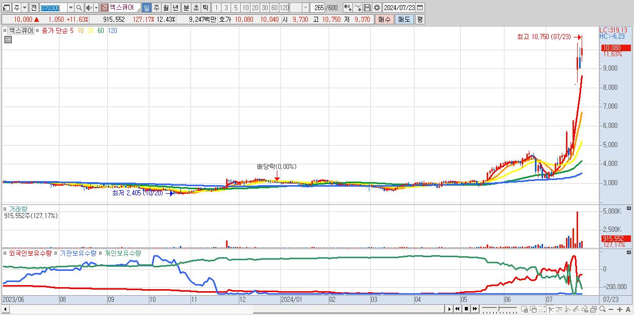Focus the stock code field 070300

tap(53, 8)
